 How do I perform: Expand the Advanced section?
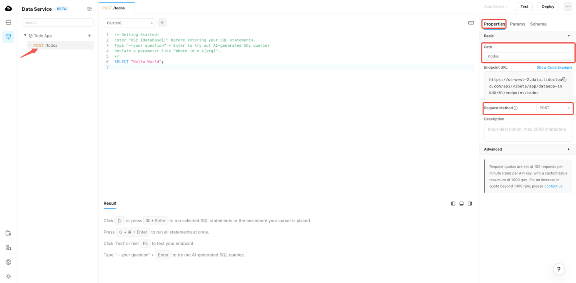pos(528,149)
